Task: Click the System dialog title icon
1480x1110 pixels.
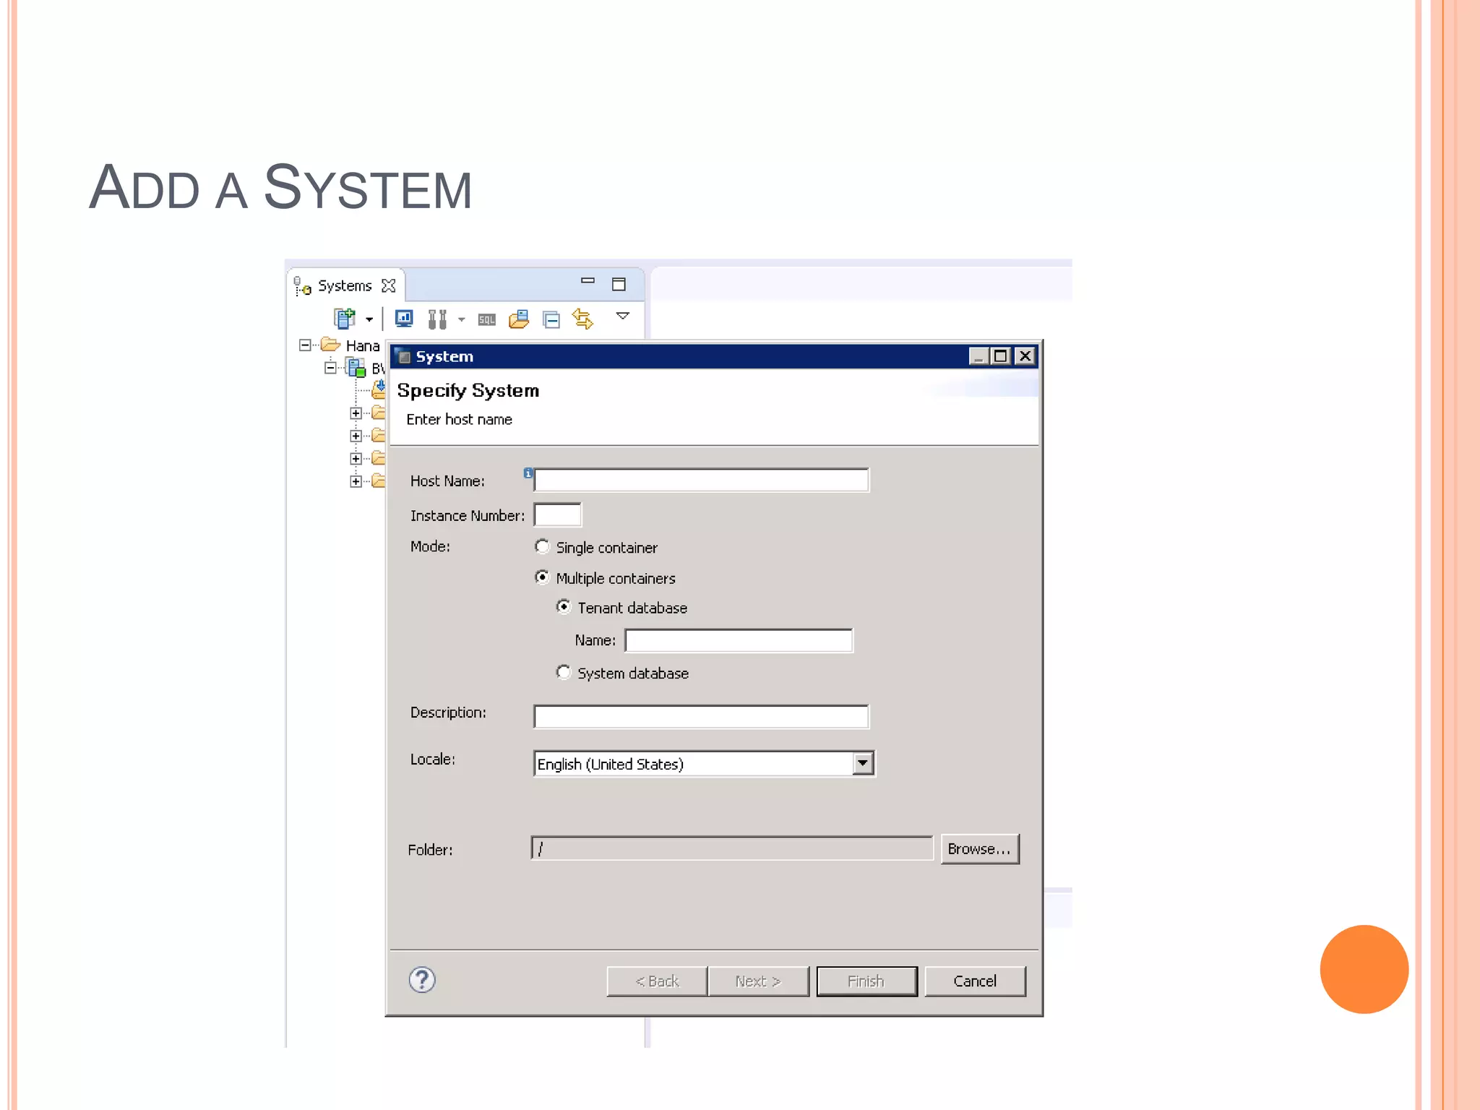Action: pyautogui.click(x=403, y=356)
